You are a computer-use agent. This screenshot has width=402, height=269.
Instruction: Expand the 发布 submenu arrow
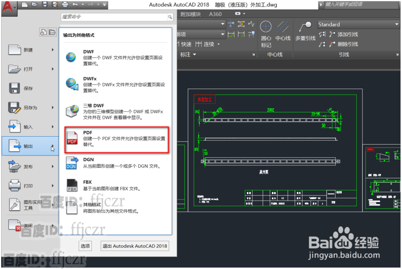[53, 166]
